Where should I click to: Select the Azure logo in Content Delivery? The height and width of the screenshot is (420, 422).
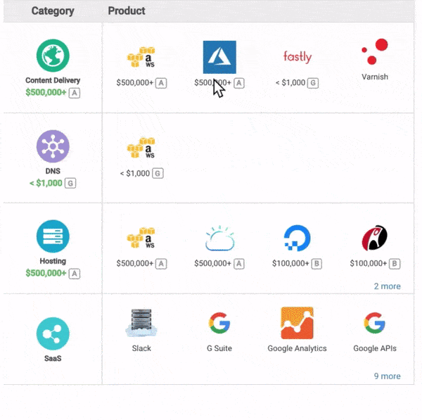(x=219, y=57)
